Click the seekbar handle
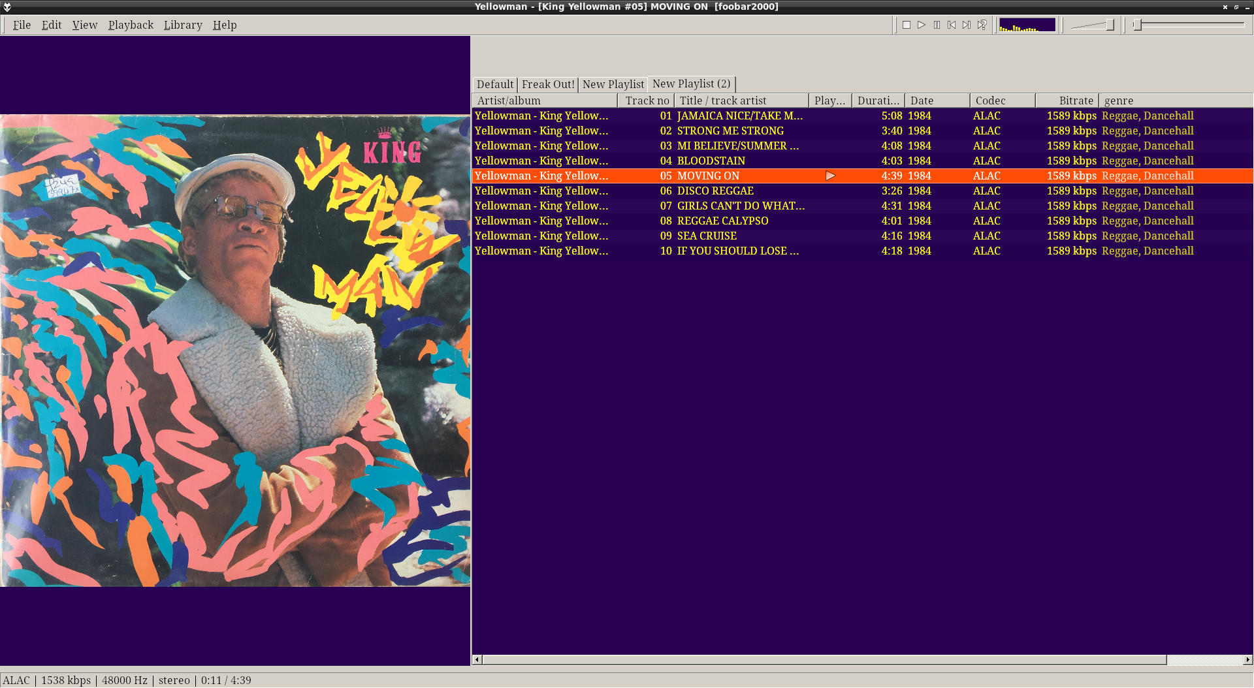This screenshot has width=1254, height=688. pyautogui.click(x=1137, y=25)
